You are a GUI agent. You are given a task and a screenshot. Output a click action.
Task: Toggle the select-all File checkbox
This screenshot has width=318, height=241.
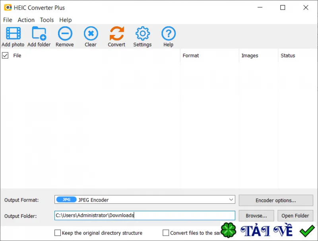pos(5,55)
